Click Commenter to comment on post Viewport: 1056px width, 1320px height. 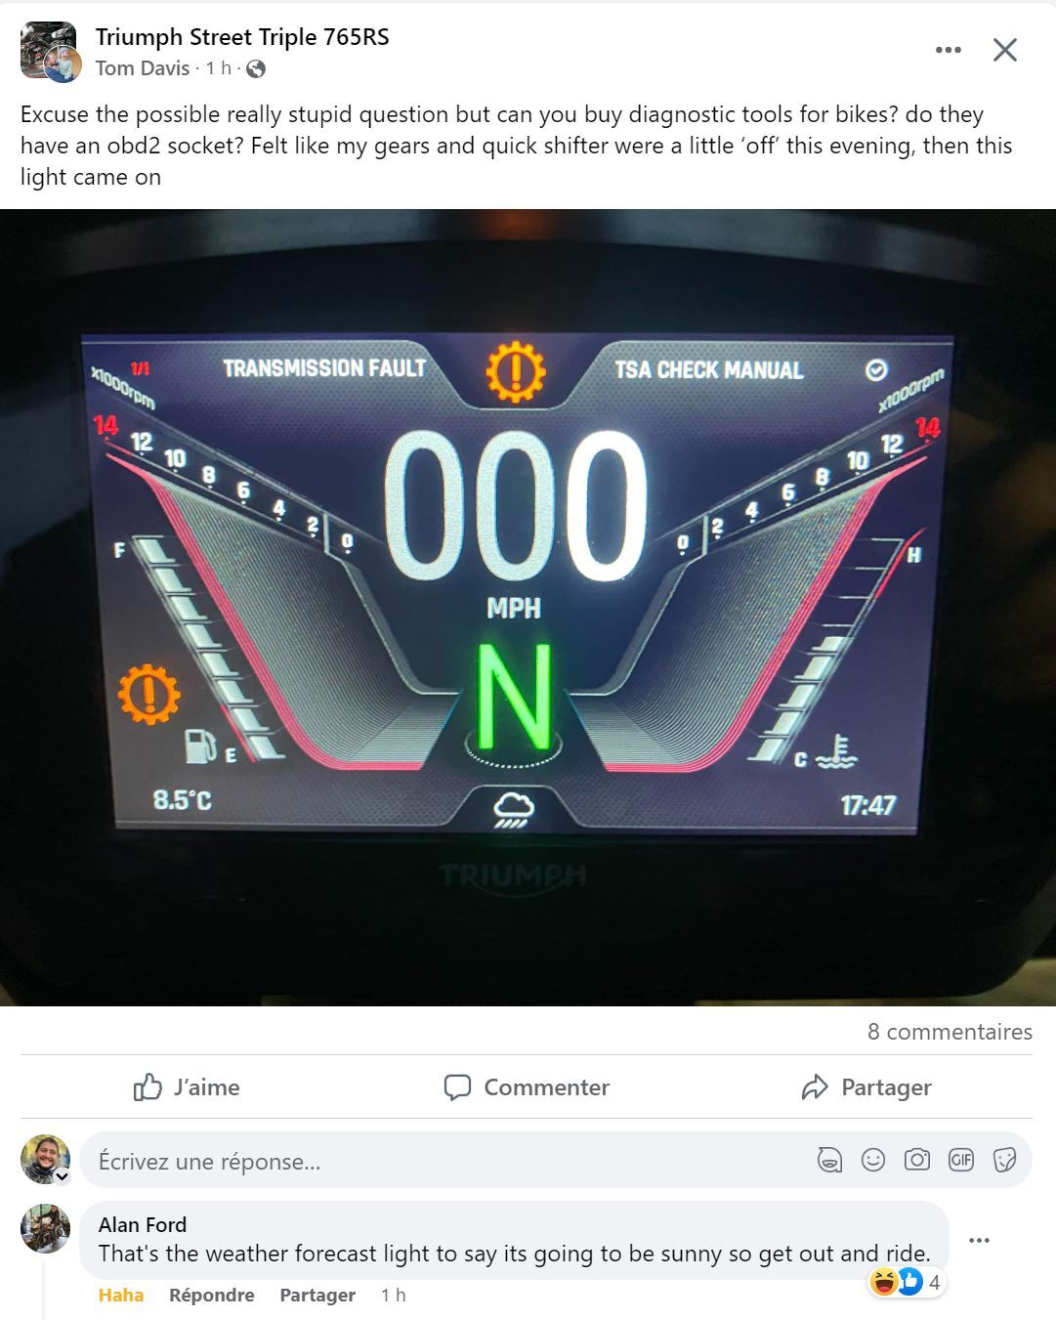tap(527, 1086)
